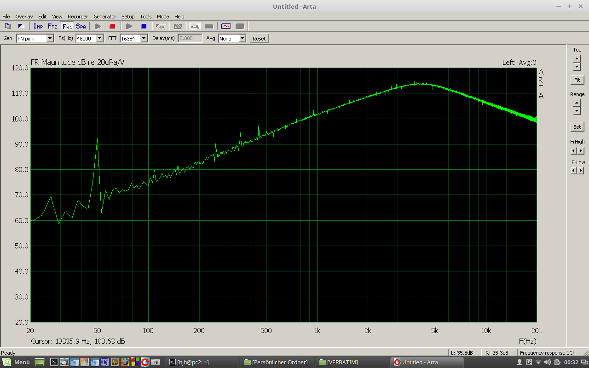Viewport: 589px width, 368px height.
Task: Toggle the key-shaped toolbar icon
Action: 195,26
